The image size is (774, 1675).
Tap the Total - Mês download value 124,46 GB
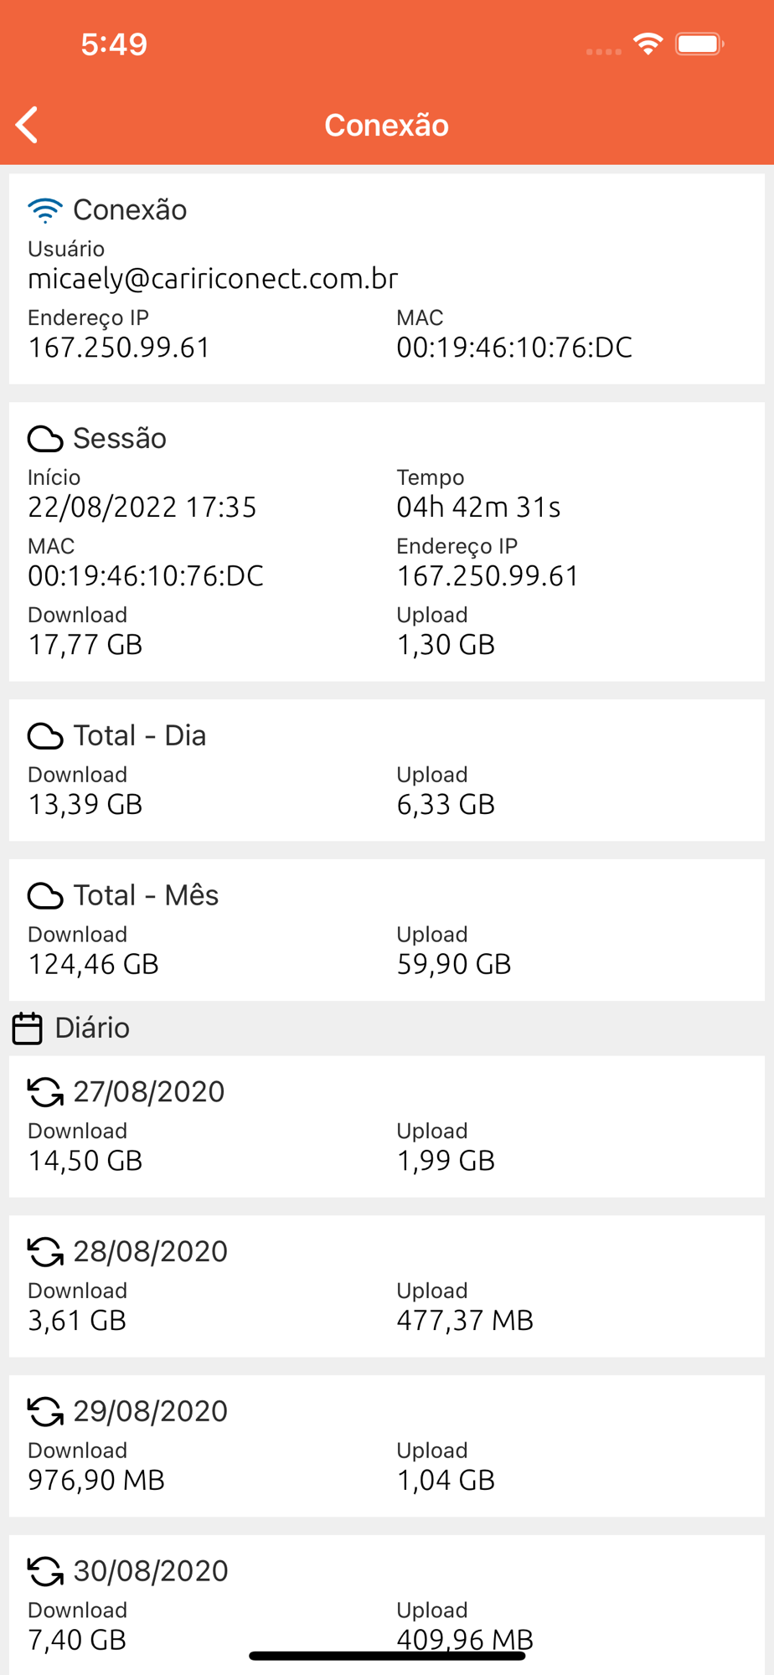[94, 964]
